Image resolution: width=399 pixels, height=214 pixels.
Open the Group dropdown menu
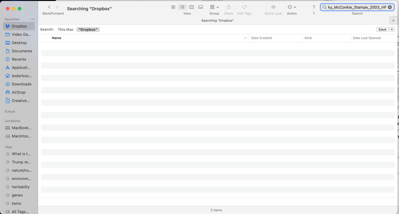coord(214,7)
